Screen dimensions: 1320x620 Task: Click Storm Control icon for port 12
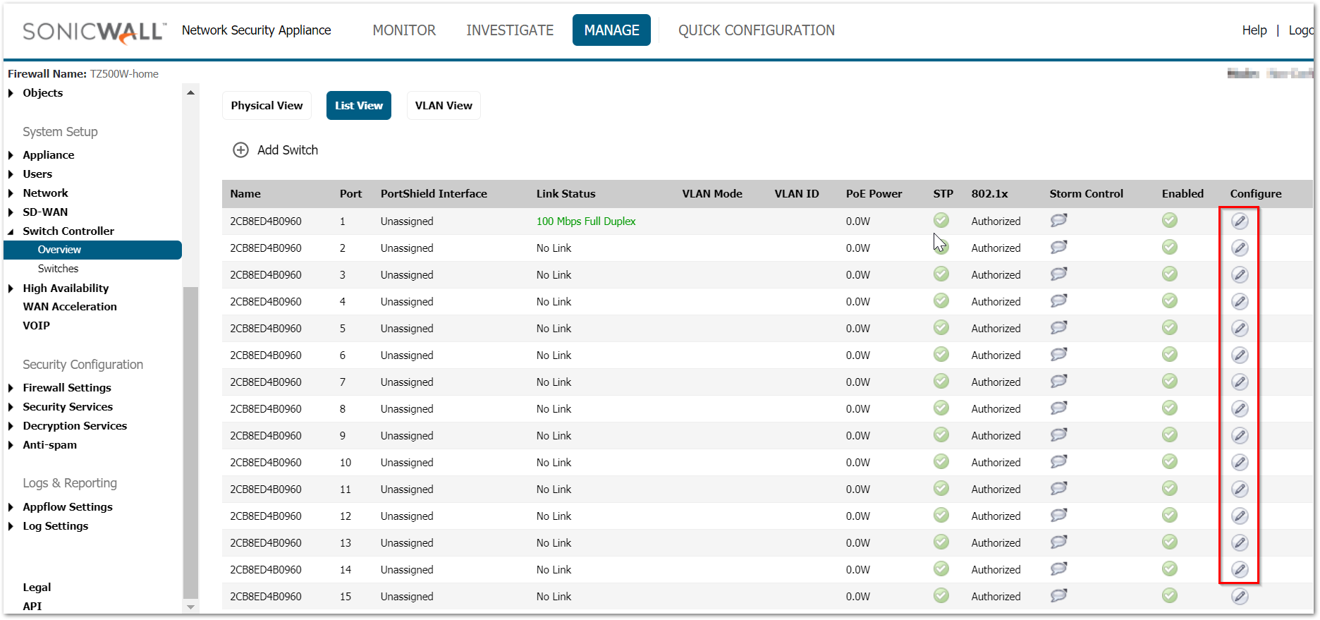coord(1058,516)
